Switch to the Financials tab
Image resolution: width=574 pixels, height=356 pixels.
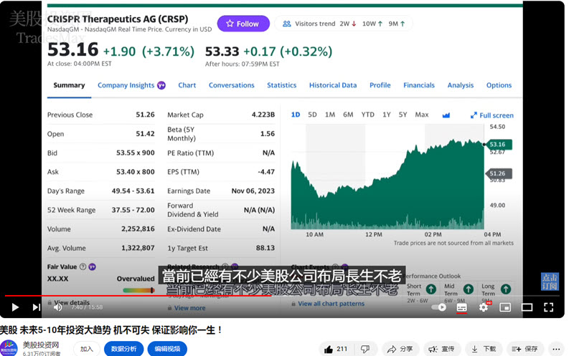point(419,85)
